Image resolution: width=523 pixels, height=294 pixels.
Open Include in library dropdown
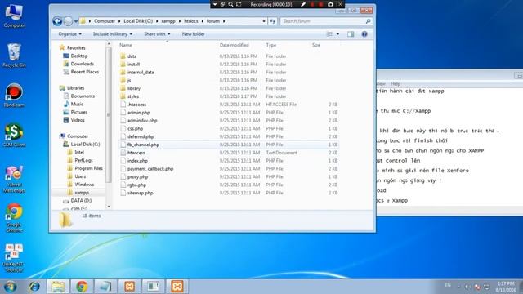coord(113,34)
